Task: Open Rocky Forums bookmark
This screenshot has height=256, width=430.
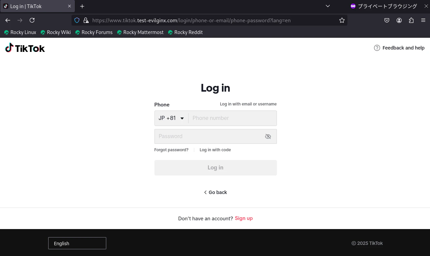Action: coord(94,32)
